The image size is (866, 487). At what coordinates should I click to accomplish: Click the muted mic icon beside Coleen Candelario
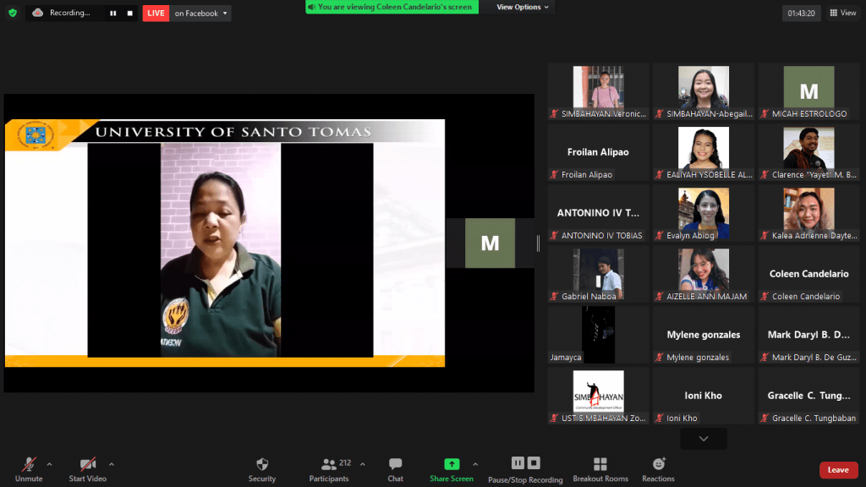[x=765, y=297]
